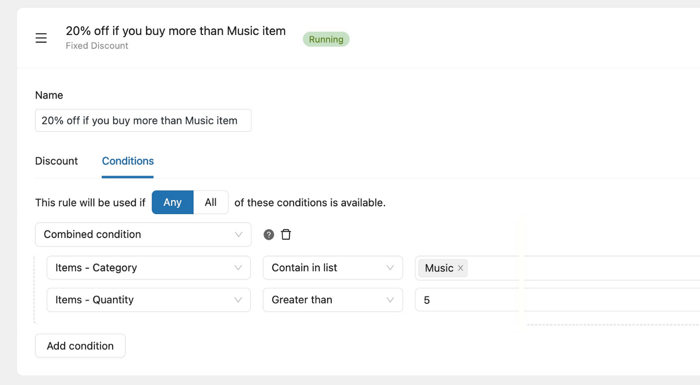
Task: Focus the Name input field
Action: 143,121
